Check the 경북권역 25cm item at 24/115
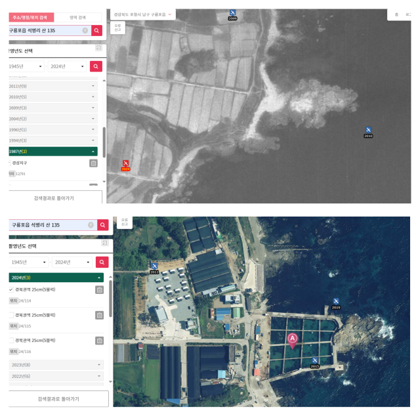This screenshot has height=420, width=420. tap(11, 315)
